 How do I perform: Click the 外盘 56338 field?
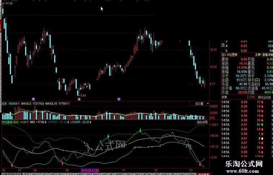(x=234, y=92)
